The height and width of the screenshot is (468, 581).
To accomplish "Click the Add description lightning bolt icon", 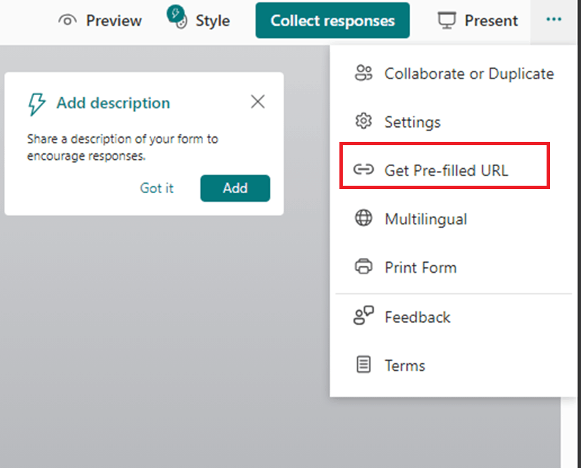I will (36, 104).
